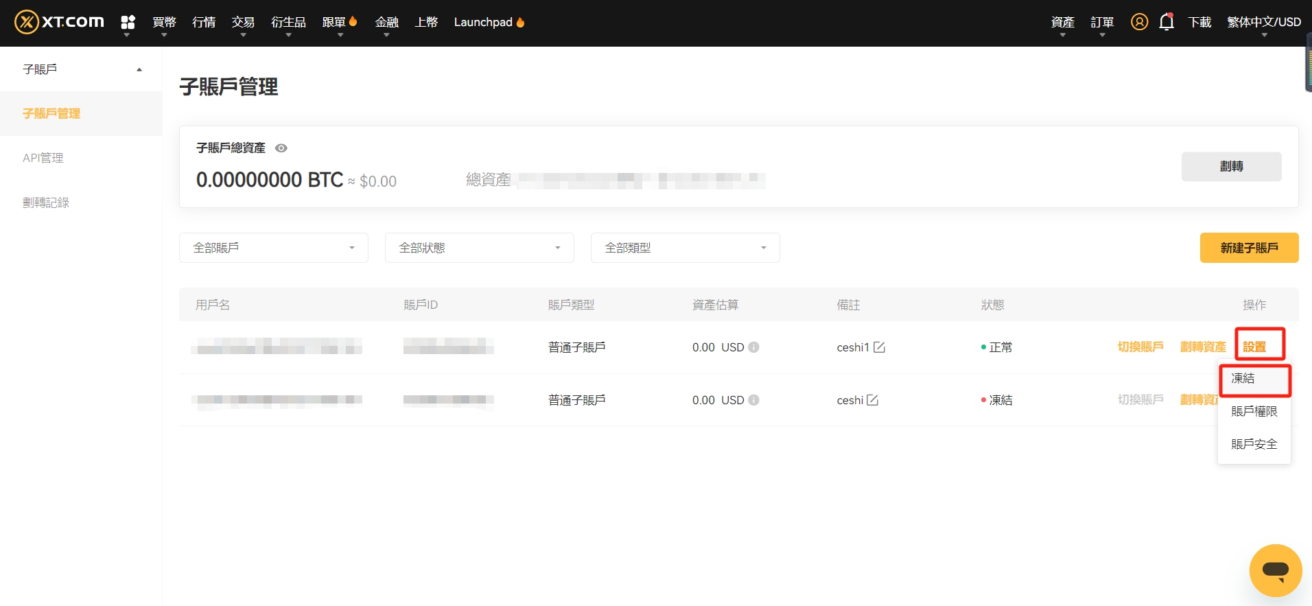Click the 新建子賬戶 button
The height and width of the screenshot is (606, 1312).
pyautogui.click(x=1249, y=248)
